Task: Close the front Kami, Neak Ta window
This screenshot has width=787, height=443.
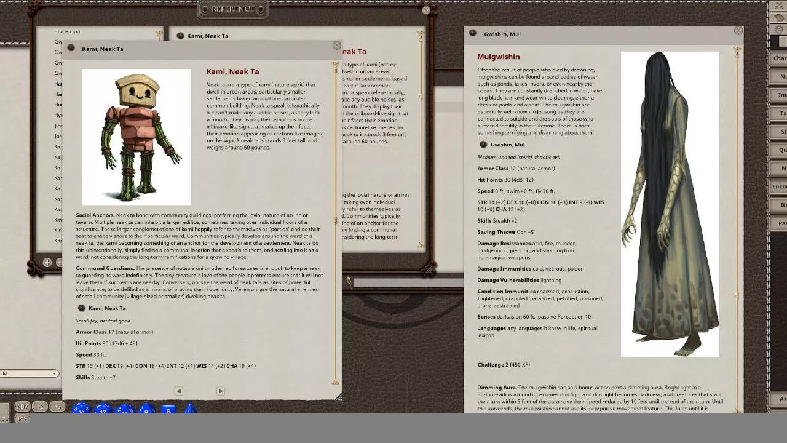Action: 336,46
